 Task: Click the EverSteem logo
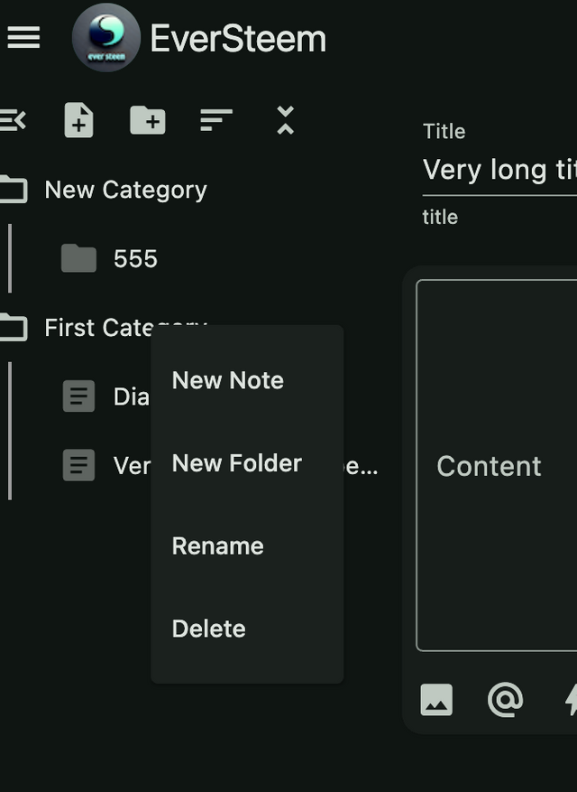105,37
